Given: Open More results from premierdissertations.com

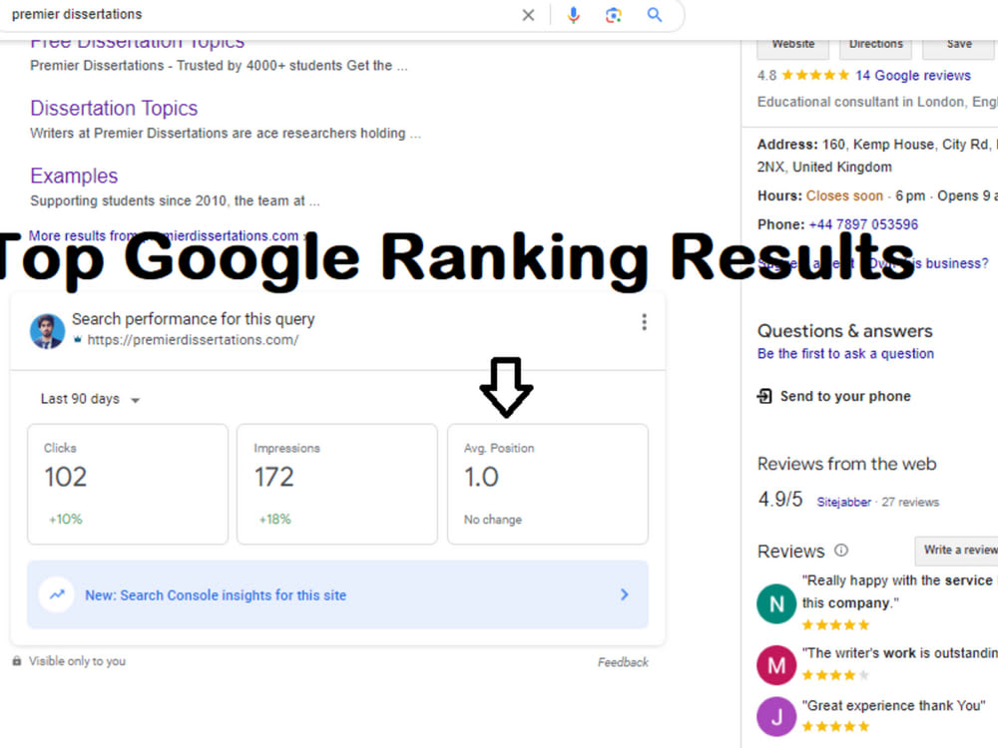Looking at the screenshot, I should click(169, 235).
